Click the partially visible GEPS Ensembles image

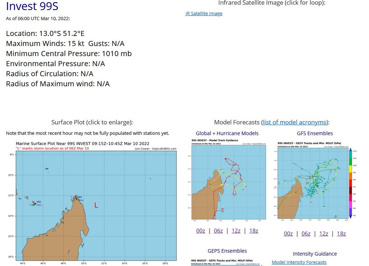227,262
